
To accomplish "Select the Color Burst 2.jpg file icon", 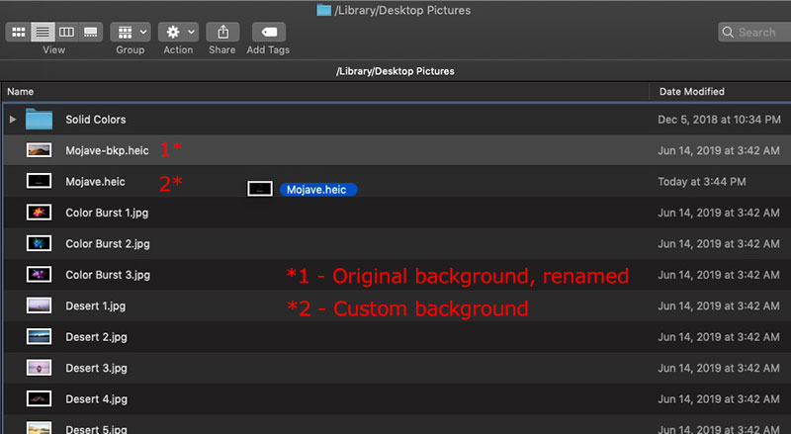I will [40, 243].
